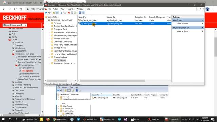Select Console Root tree node
The height and width of the screenshot is (122, 217).
(x=54, y=17)
